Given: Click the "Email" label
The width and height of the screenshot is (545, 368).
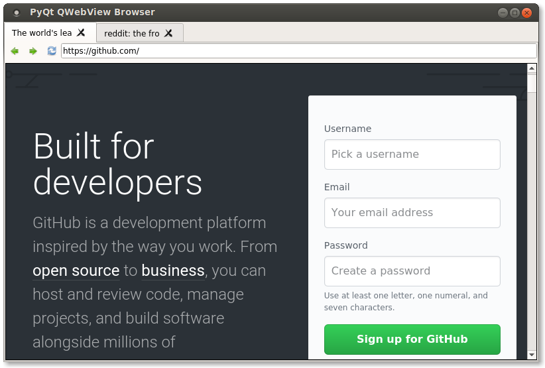Looking at the screenshot, I should coord(337,187).
